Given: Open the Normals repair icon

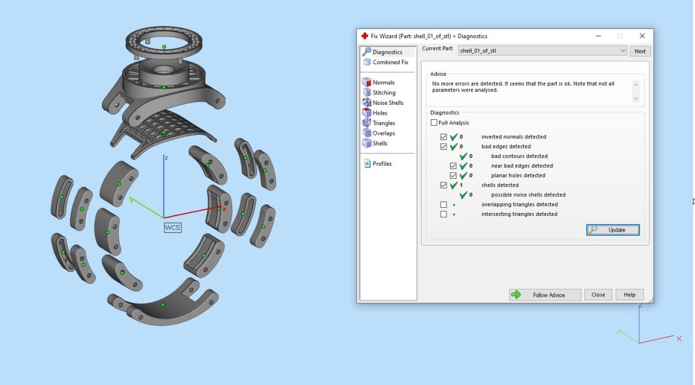Looking at the screenshot, I should point(367,83).
